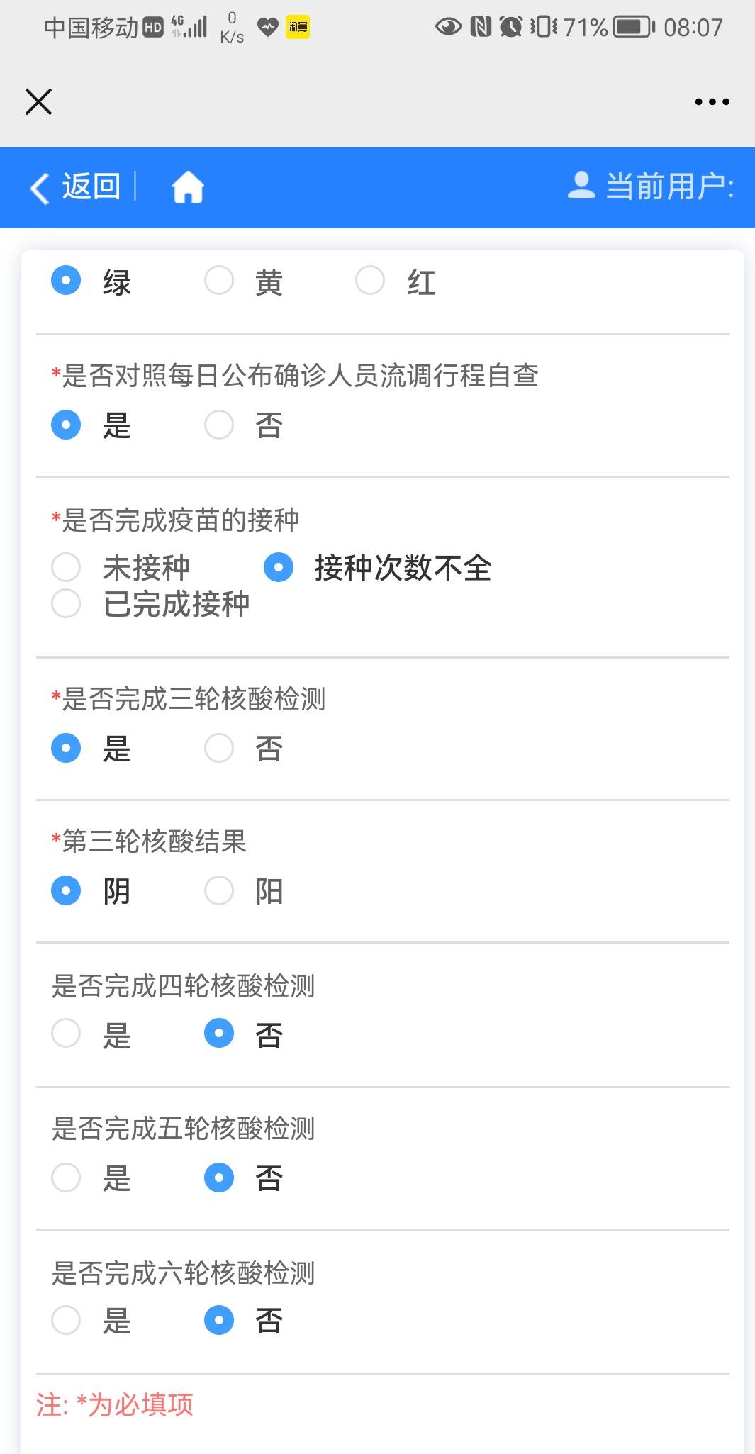755x1454 pixels.
Task: Tap the current user avatar icon
Action: 581,185
